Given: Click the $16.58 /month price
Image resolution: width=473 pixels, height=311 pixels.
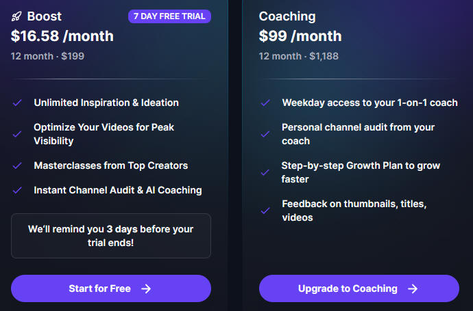Looking at the screenshot, I should [62, 36].
